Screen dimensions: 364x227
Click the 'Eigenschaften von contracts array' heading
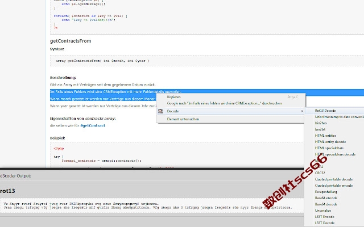(82, 119)
